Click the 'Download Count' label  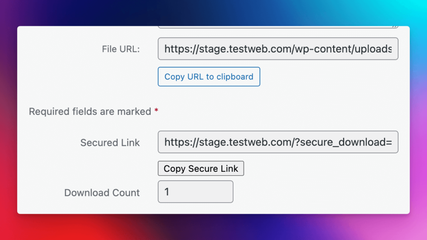[x=102, y=193]
